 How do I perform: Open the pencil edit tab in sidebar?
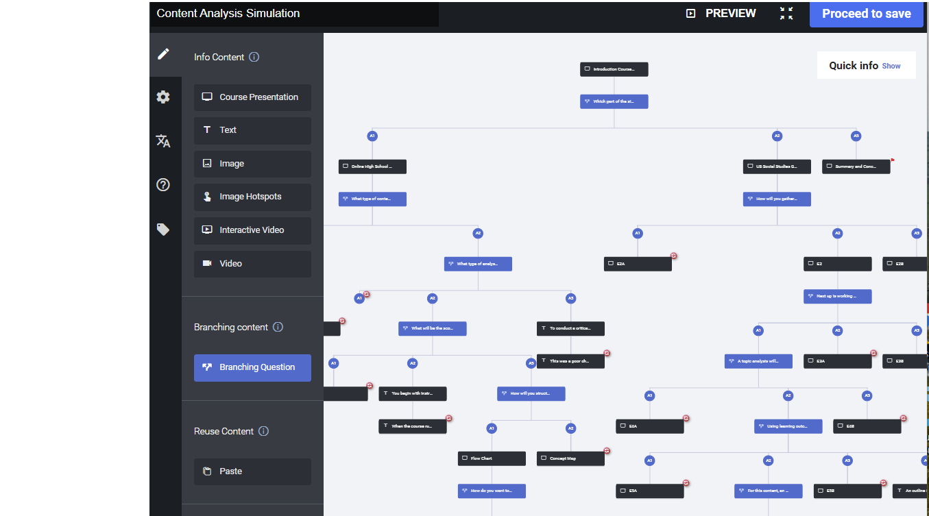pyautogui.click(x=163, y=53)
